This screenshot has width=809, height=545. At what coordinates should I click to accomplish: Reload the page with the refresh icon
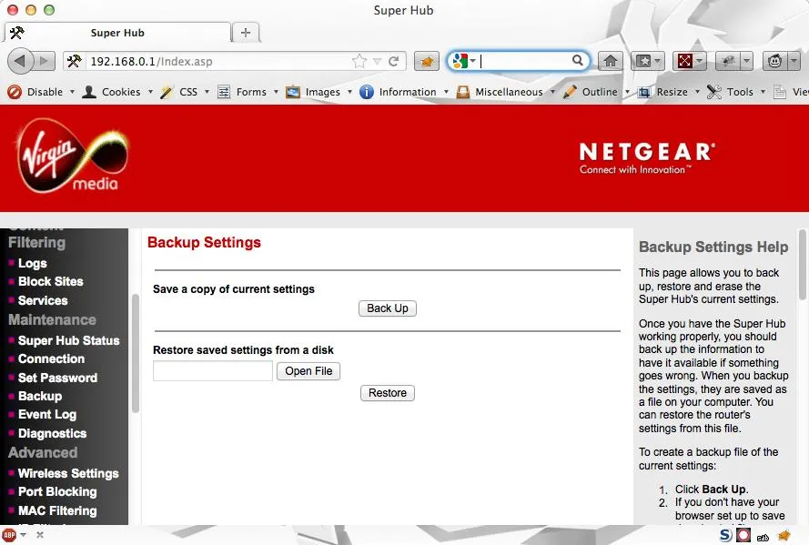(x=394, y=61)
